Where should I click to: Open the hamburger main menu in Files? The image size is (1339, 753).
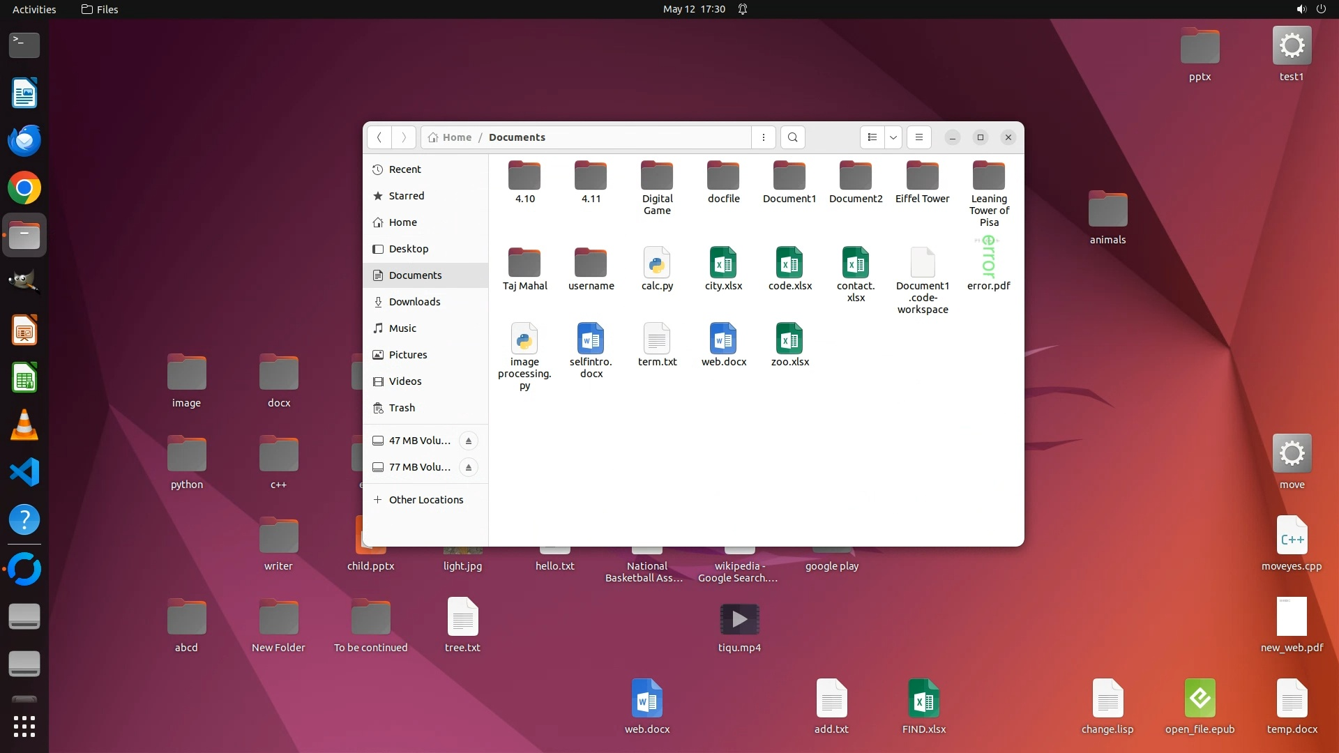pyautogui.click(x=919, y=137)
